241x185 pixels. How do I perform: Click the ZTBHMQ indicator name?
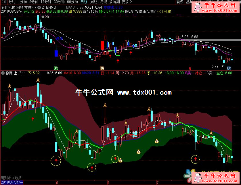click(49, 7)
